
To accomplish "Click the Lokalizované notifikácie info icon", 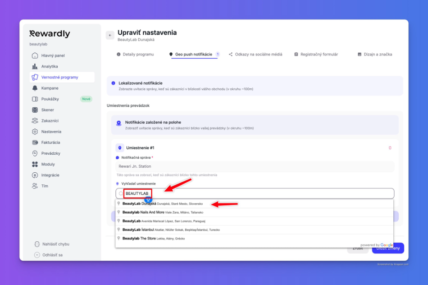I will (x=113, y=83).
